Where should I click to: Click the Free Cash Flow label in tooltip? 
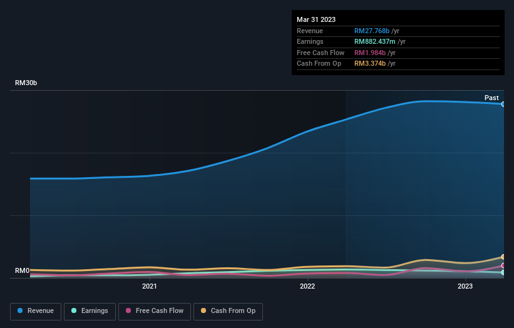coord(321,53)
